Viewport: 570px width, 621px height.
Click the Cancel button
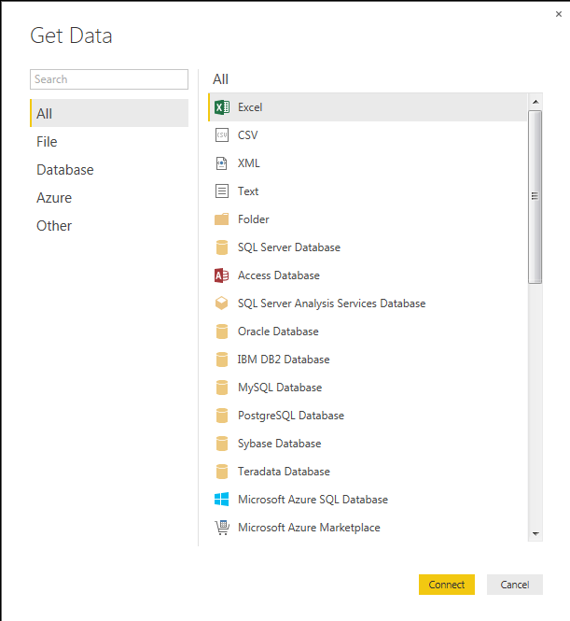click(515, 585)
